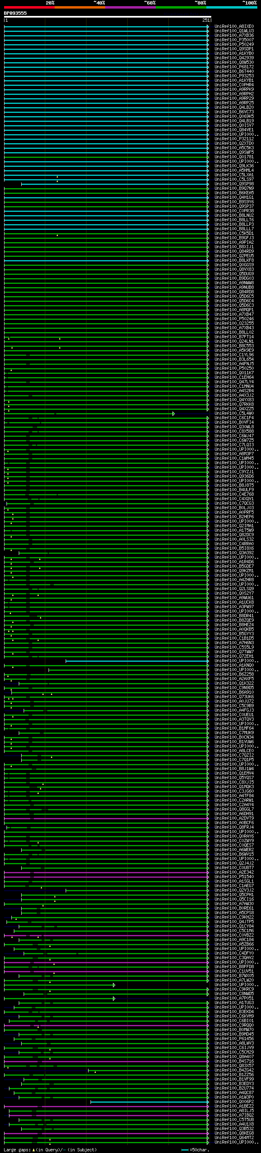Select the hit label UniRef100_A8IXE0
The image size is (261, 1153).
[234, 27]
